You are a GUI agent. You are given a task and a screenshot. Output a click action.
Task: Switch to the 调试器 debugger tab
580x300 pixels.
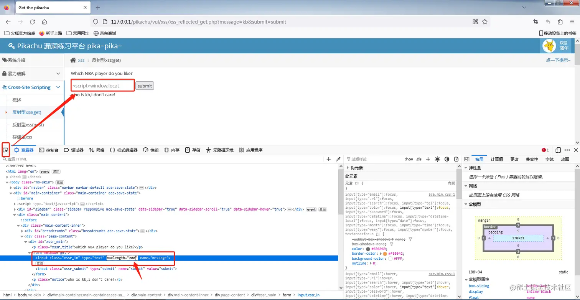(74, 150)
